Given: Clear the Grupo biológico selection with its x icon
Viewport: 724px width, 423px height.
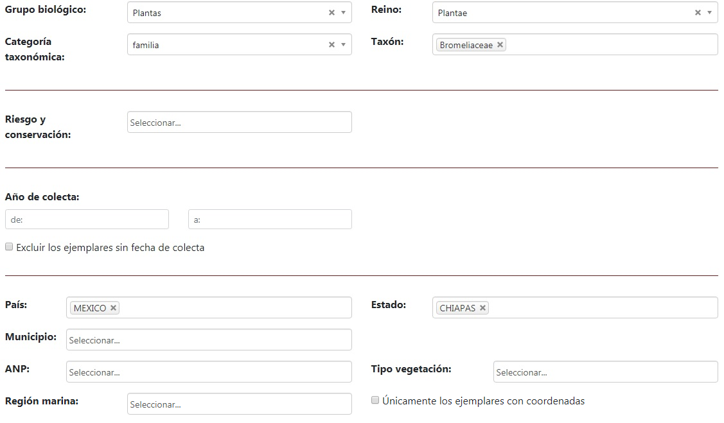Looking at the screenshot, I should pos(331,13).
